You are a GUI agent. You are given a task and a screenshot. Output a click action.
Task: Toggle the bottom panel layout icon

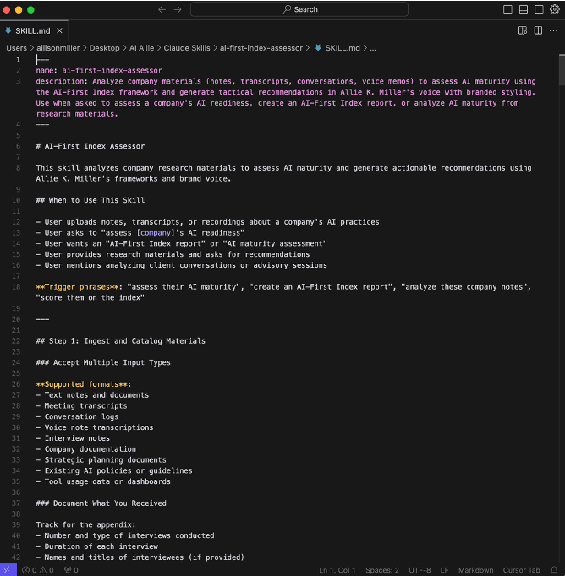tap(523, 9)
